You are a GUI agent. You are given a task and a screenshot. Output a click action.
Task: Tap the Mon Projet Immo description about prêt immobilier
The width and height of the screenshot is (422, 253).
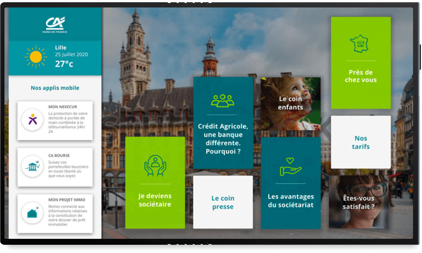point(68,215)
